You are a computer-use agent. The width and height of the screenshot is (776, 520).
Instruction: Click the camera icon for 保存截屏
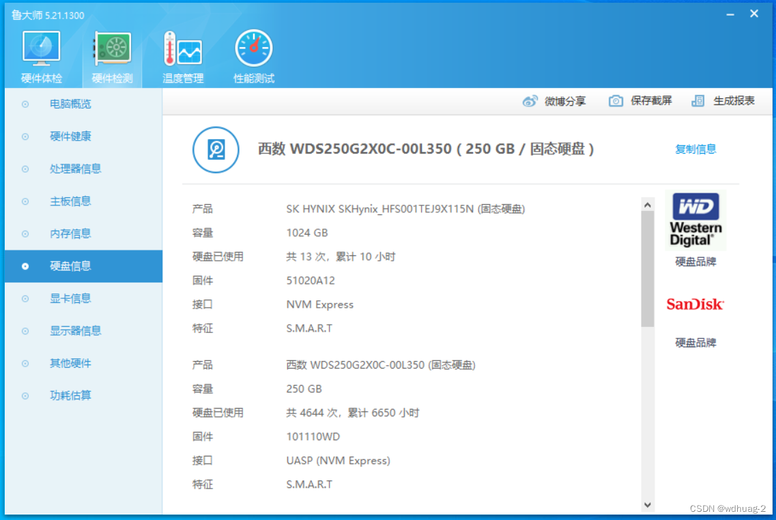(x=616, y=101)
